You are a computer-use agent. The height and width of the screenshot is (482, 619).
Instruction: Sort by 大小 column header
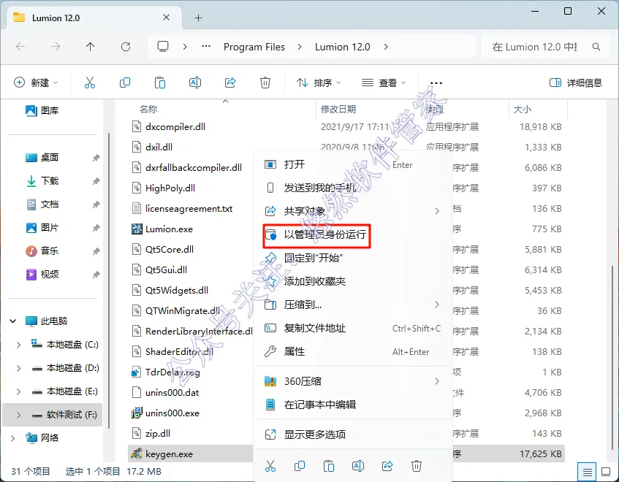tap(522, 110)
